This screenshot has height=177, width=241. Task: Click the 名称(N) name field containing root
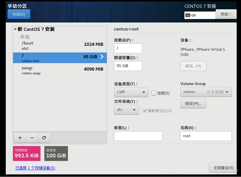click(206, 136)
